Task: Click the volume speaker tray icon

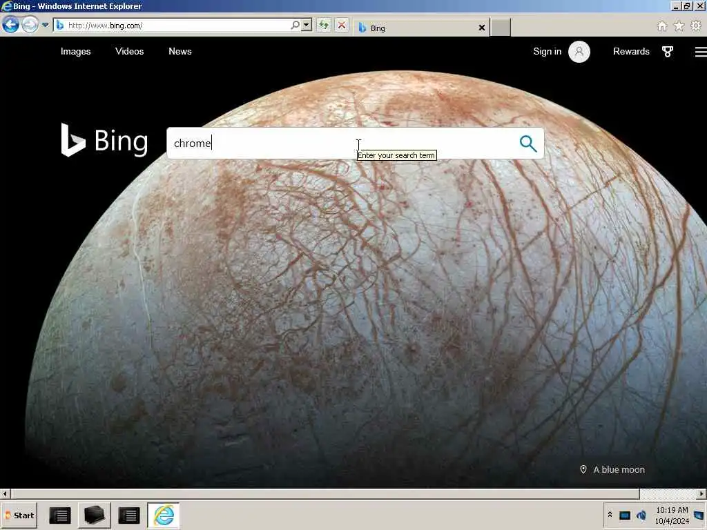Action: tap(641, 515)
